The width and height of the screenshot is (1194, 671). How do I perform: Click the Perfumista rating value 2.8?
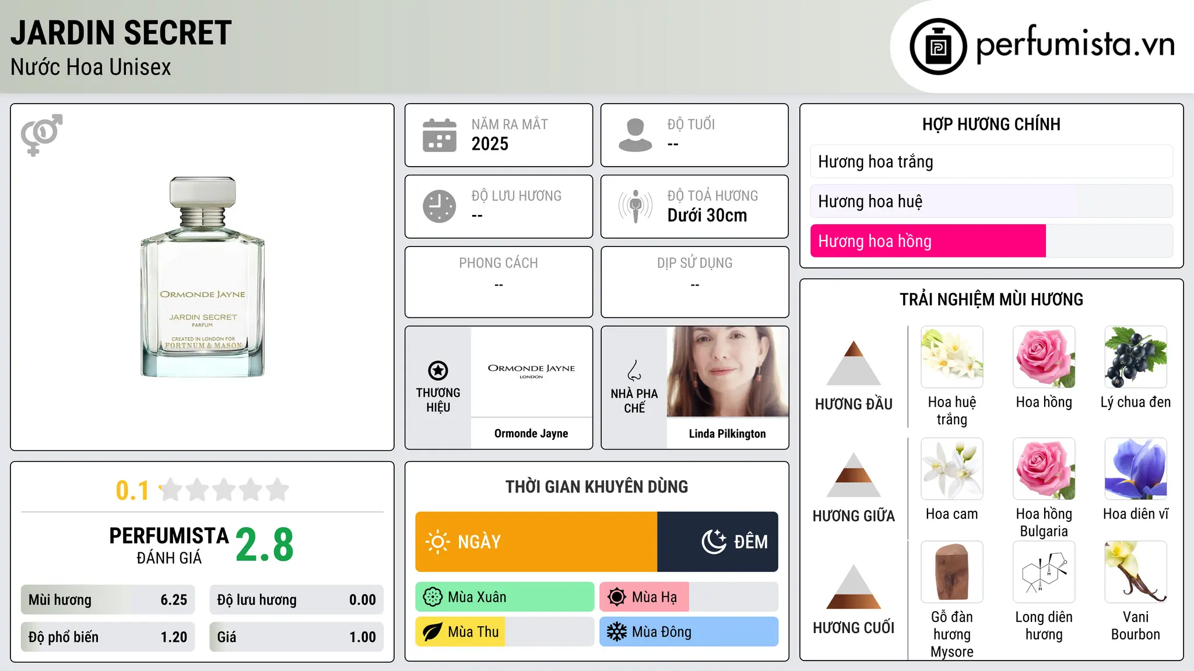[265, 545]
